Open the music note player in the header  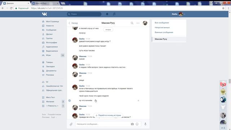tap(114, 14)
